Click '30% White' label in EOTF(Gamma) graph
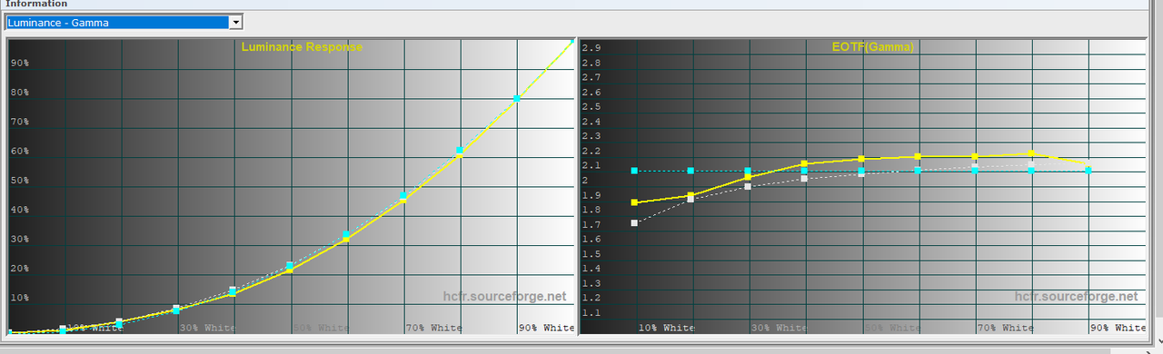This screenshot has height=354, width=1163. 779,328
